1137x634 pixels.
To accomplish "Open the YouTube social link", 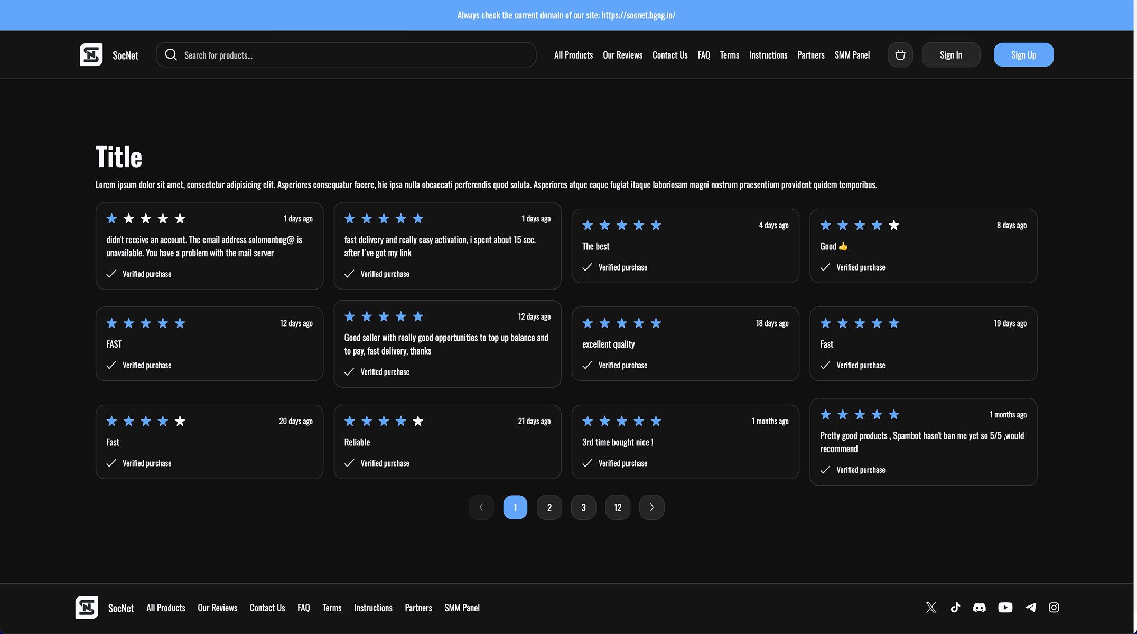I will (x=1005, y=608).
